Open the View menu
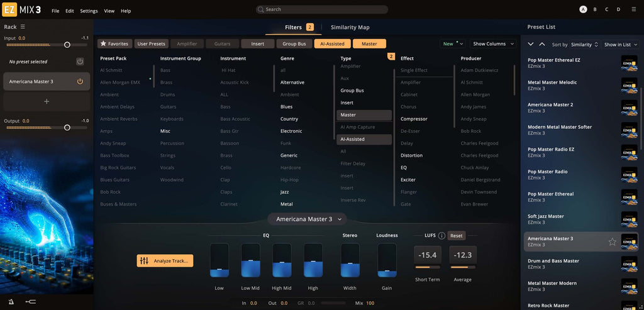Viewport: 644px width, 310px height. point(109,11)
